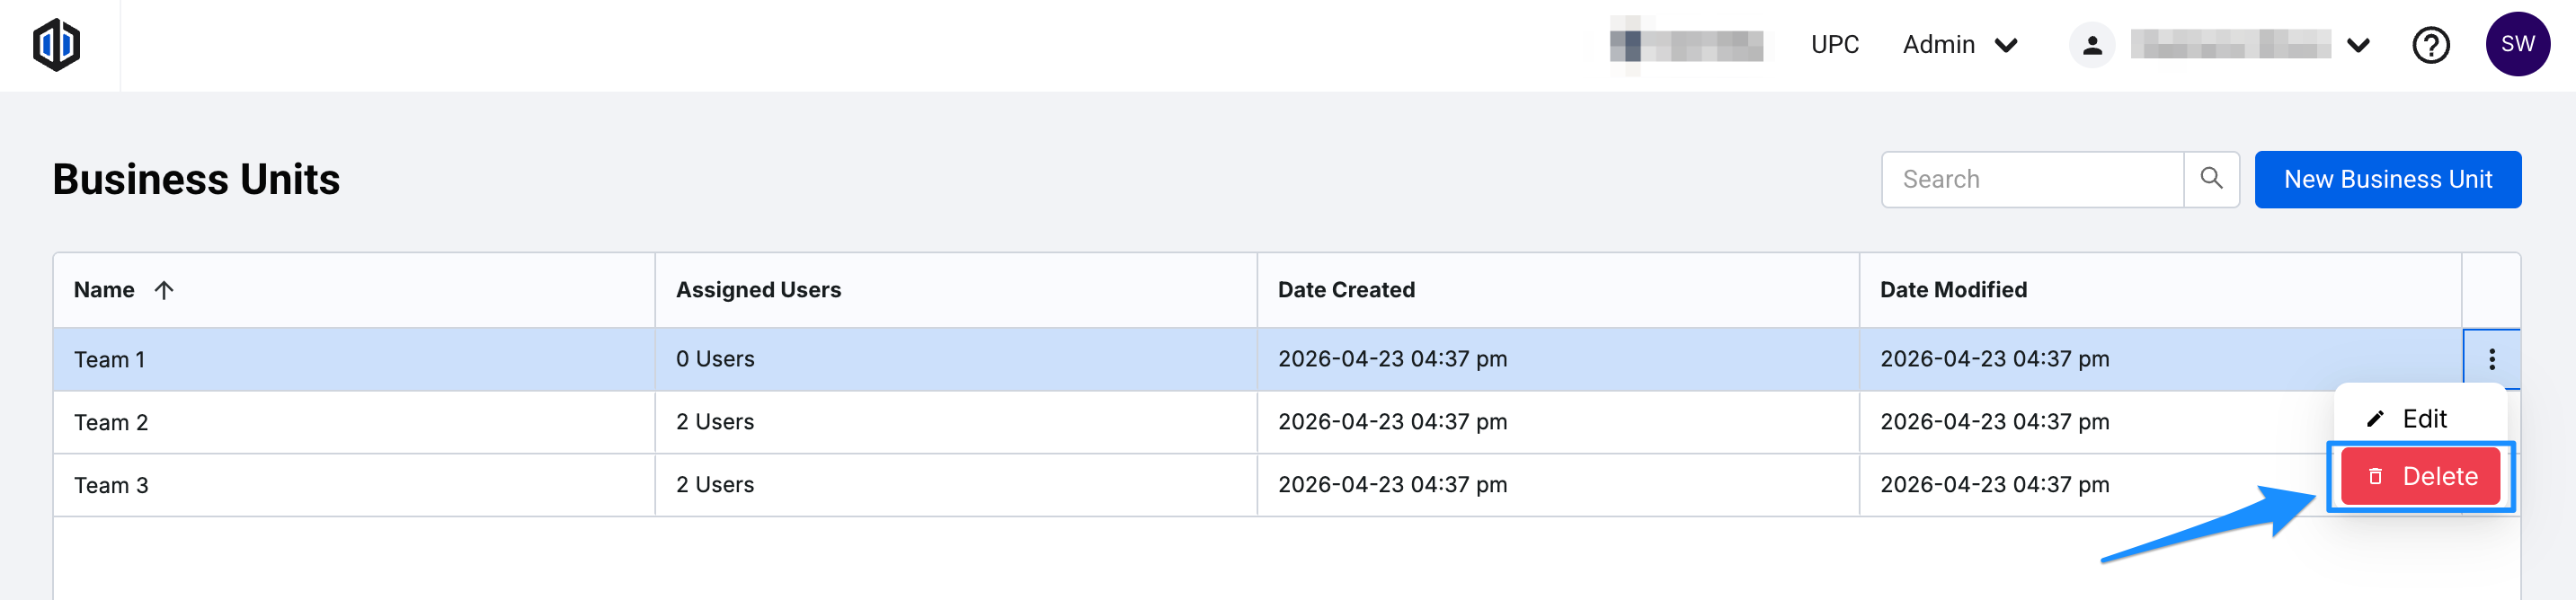This screenshot has width=2576, height=600.
Task: Open Team 1 three-dot actions menu
Action: [2491, 359]
